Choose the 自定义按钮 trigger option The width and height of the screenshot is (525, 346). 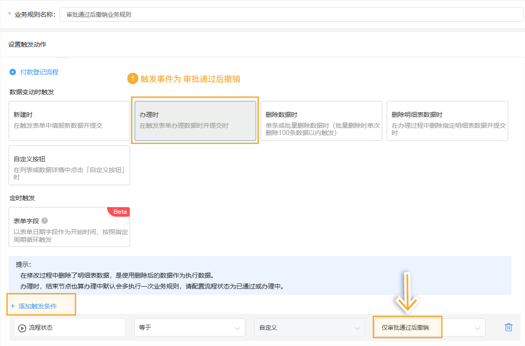point(69,165)
